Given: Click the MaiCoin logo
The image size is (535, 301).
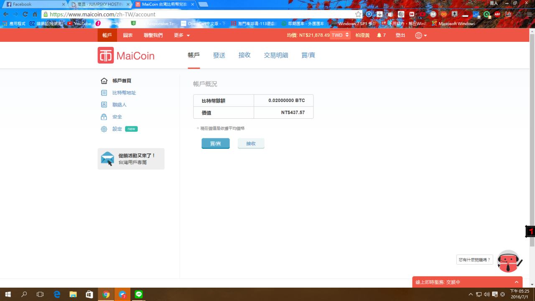Looking at the screenshot, I should click(x=126, y=55).
